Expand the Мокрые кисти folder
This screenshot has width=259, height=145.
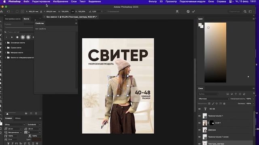pos(5,53)
